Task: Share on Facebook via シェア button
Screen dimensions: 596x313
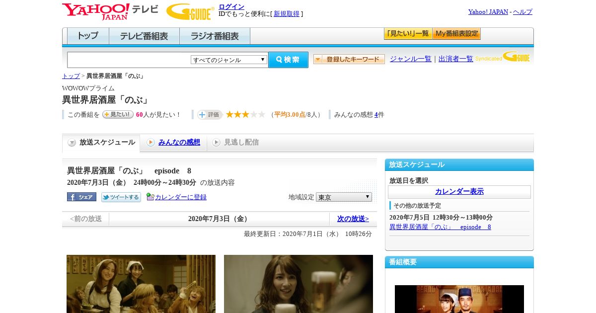Action: pyautogui.click(x=81, y=197)
